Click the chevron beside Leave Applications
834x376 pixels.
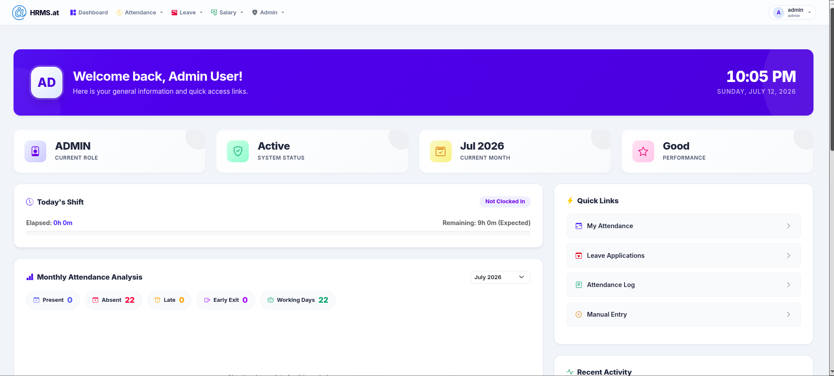click(x=788, y=256)
